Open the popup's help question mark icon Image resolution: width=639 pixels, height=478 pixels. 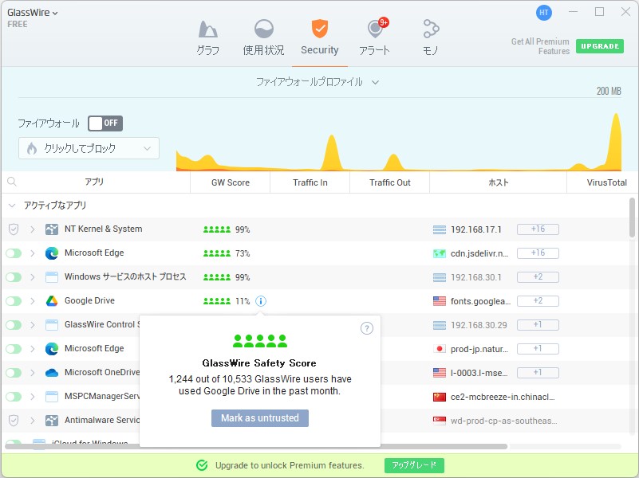(367, 328)
